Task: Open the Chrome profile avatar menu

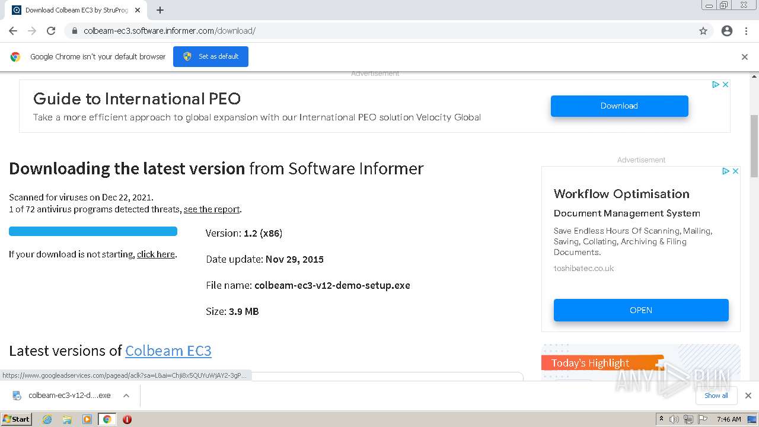Action: click(727, 31)
